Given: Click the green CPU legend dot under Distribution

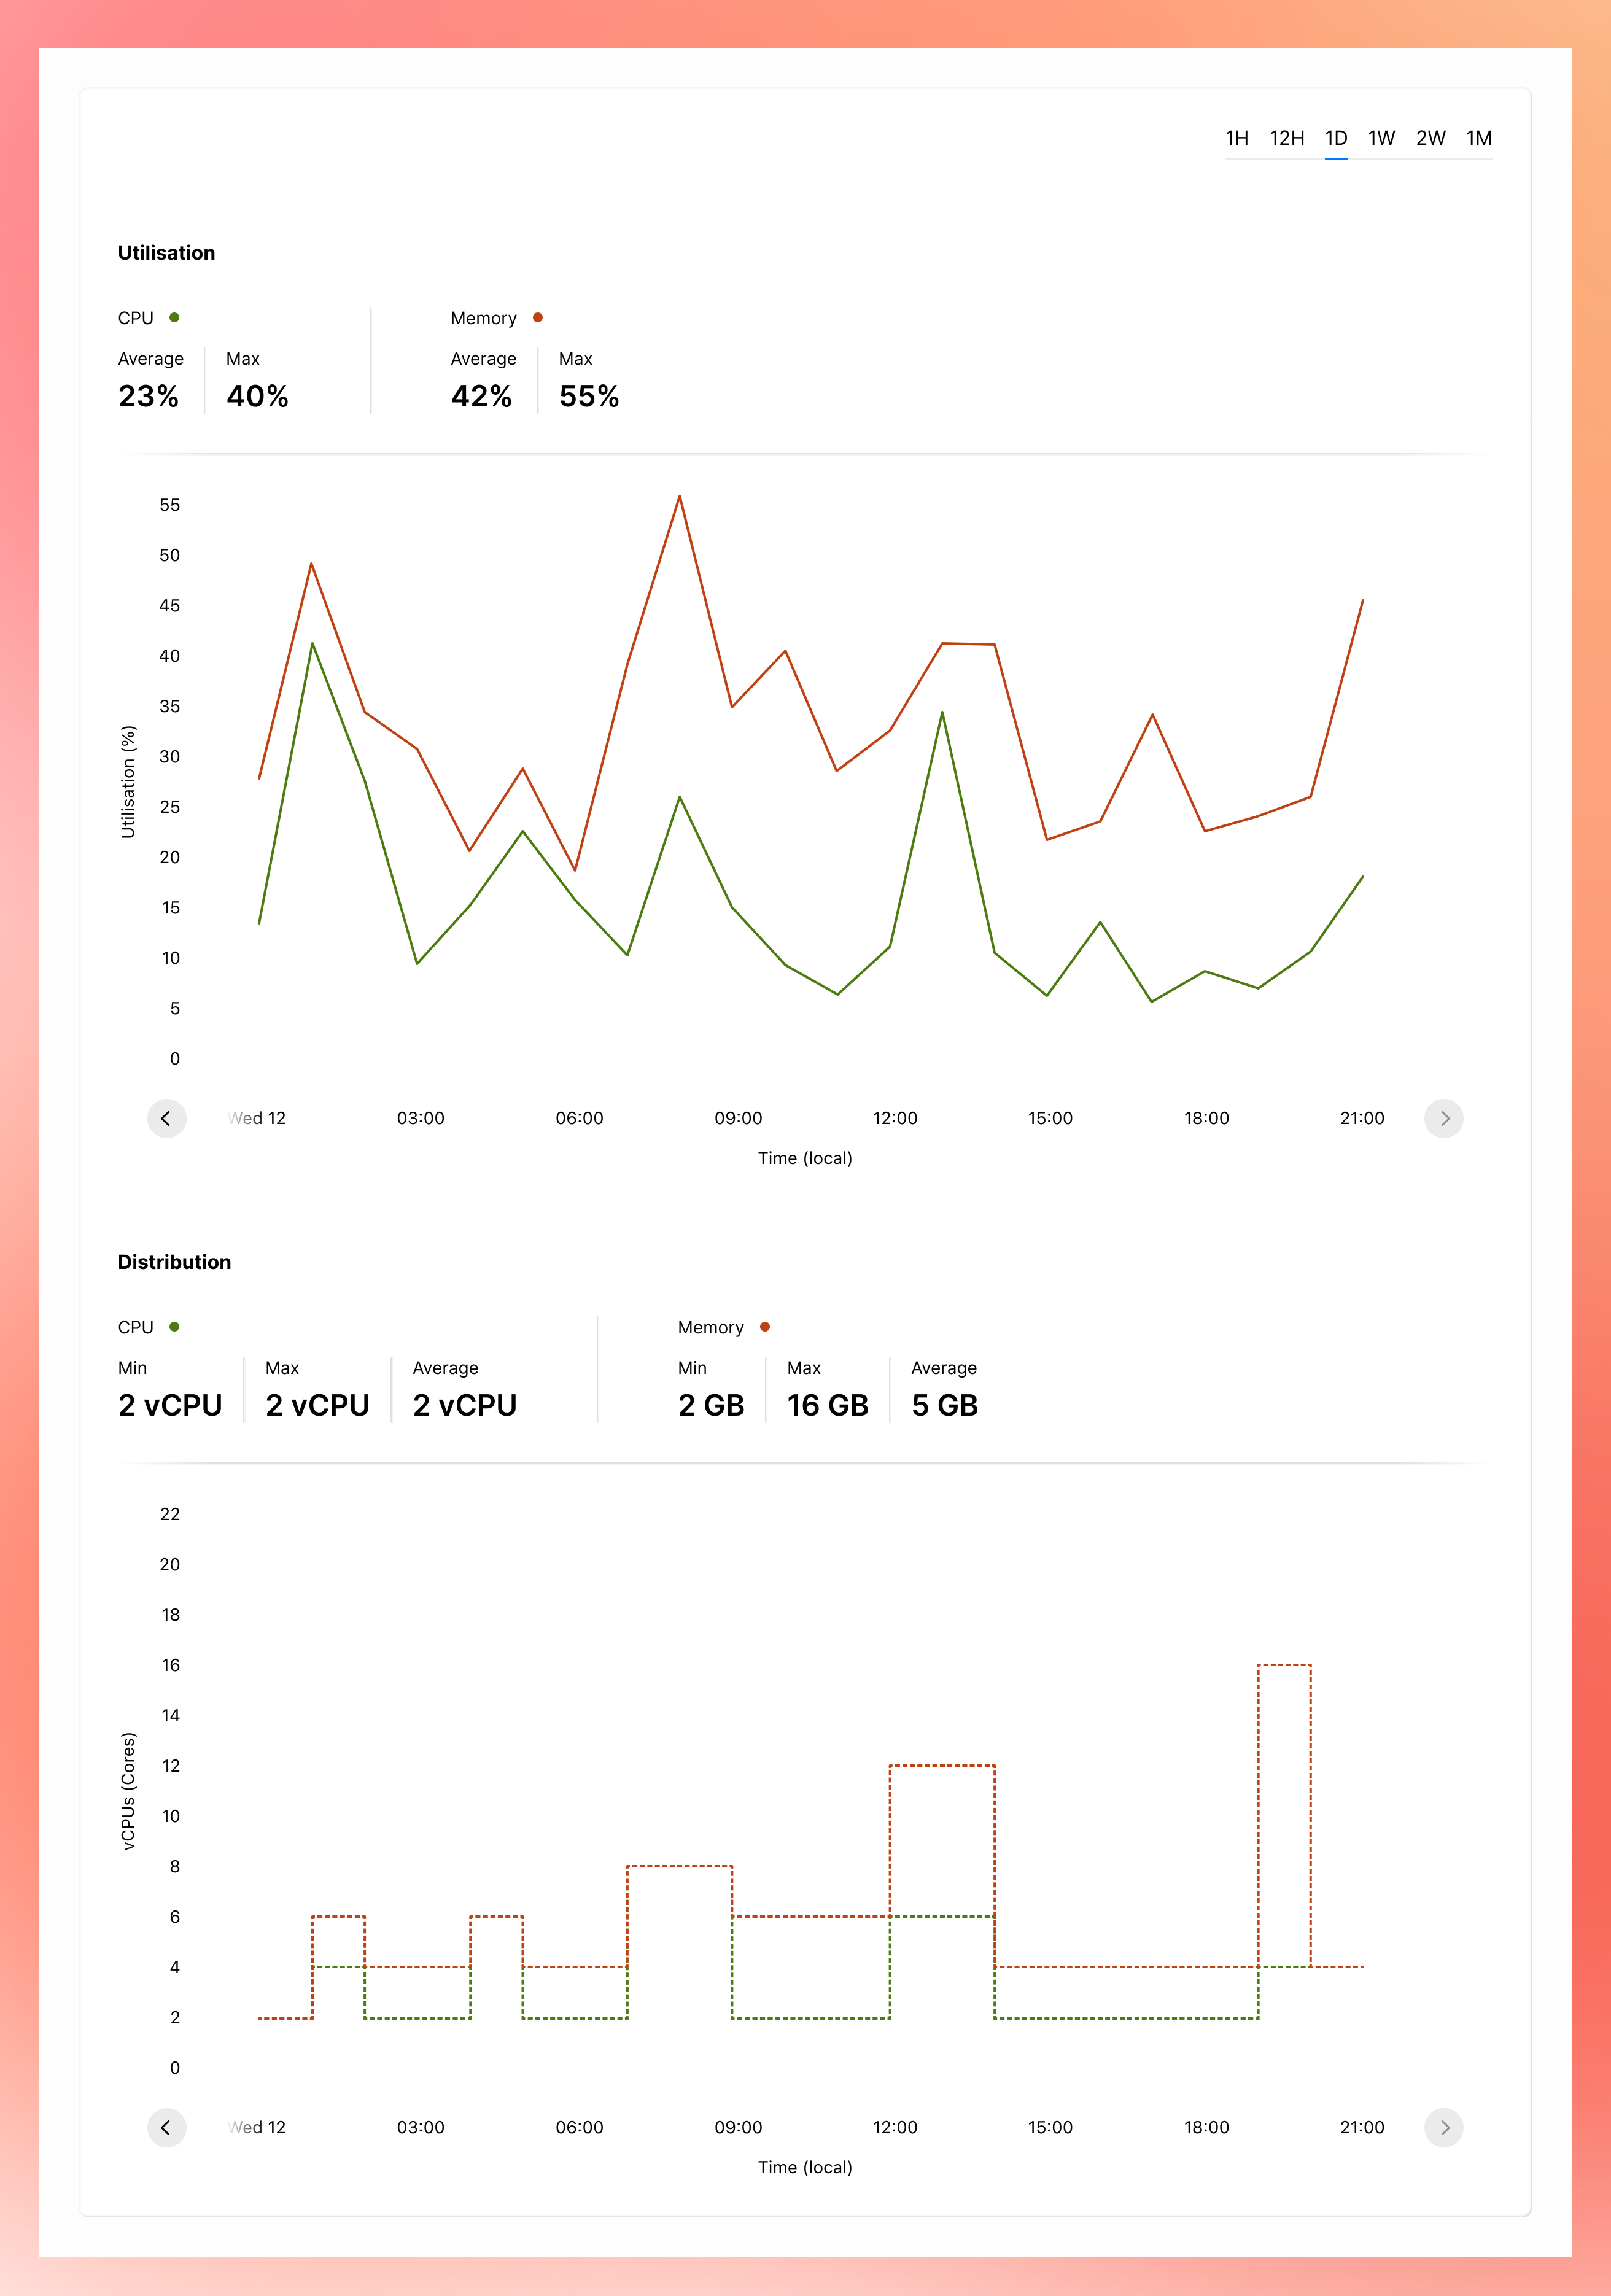Looking at the screenshot, I should (174, 1327).
